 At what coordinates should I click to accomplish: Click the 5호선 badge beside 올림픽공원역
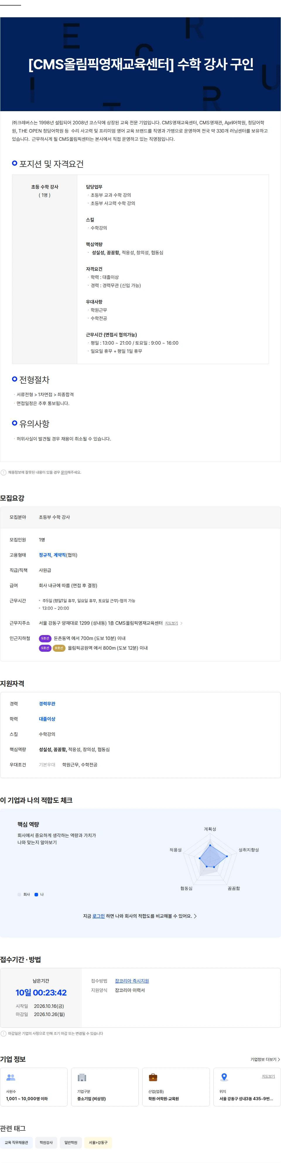[45, 648]
